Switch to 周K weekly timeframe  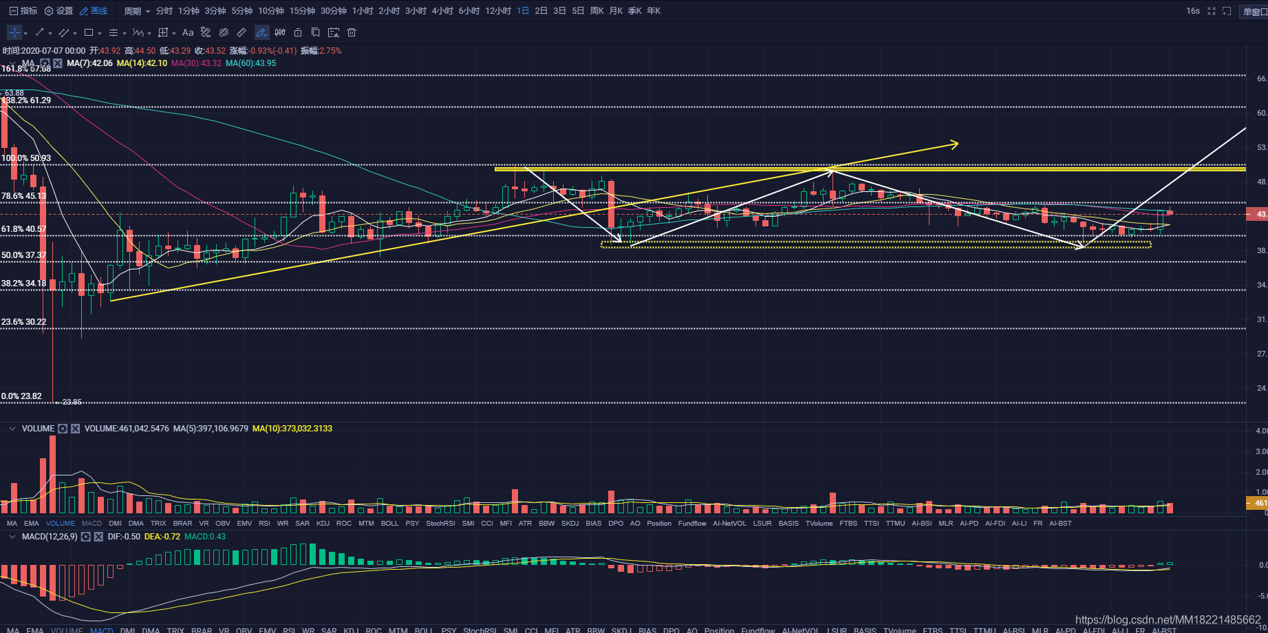[597, 11]
